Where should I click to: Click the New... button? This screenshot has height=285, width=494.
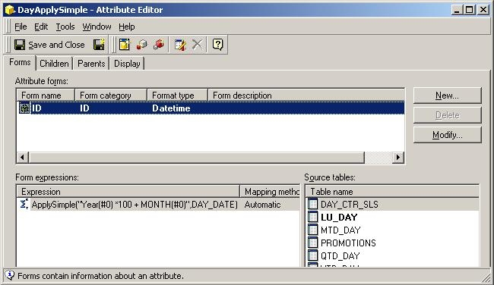pos(448,96)
